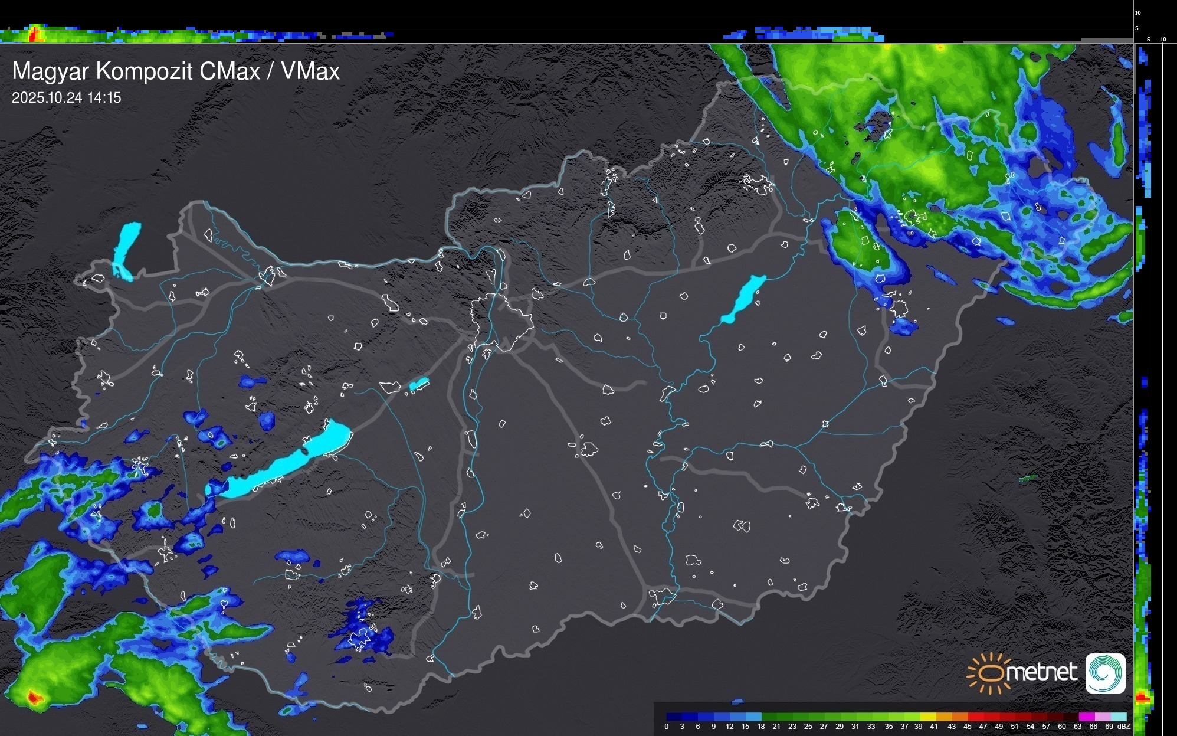Select the magenta 63 dBZ legend swatch
The height and width of the screenshot is (736, 1177).
click(x=1086, y=717)
